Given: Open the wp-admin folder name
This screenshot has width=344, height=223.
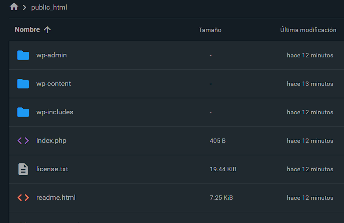Looking at the screenshot, I should (52, 55).
